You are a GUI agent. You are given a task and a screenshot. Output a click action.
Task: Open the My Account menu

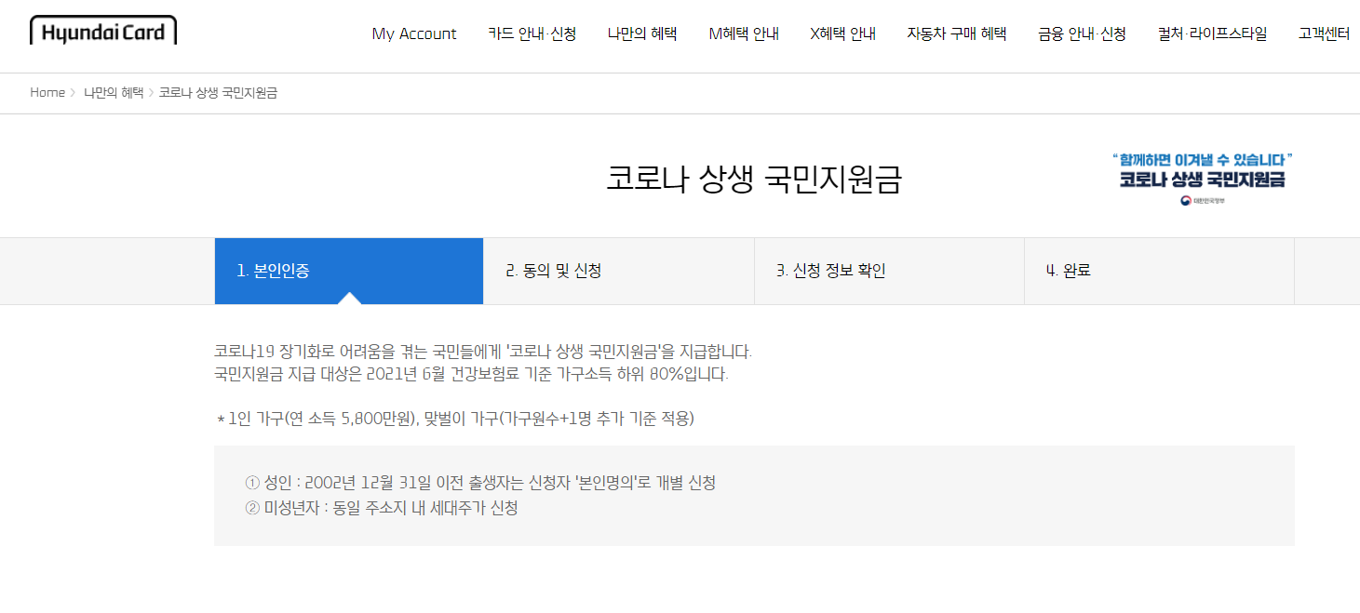(413, 33)
